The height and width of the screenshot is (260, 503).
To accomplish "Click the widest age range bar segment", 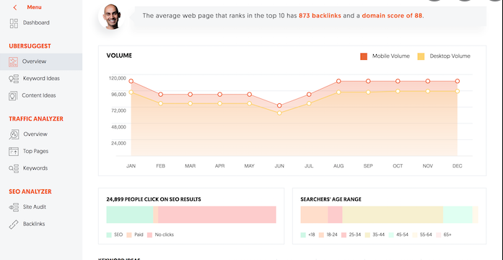I will pos(393,214).
